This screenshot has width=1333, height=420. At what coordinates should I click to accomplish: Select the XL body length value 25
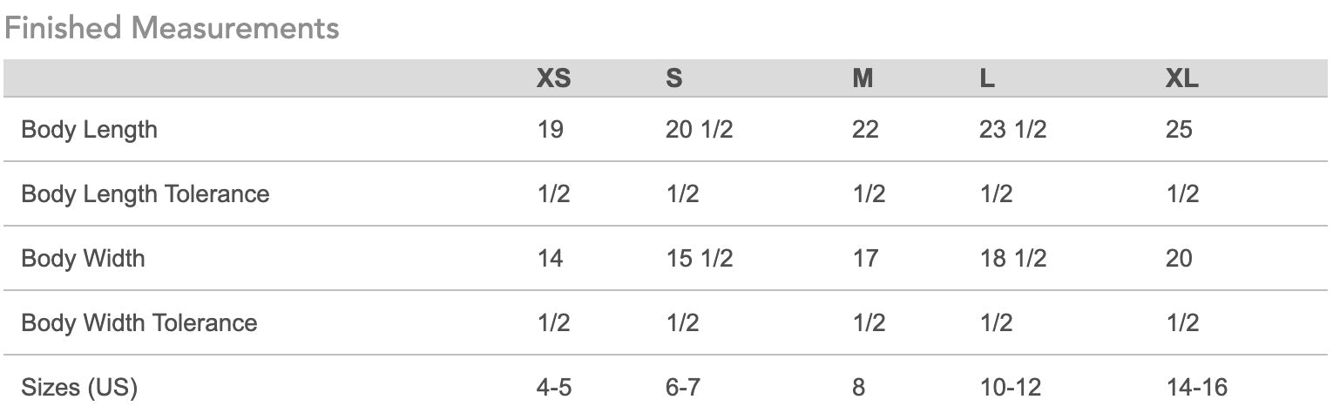click(1179, 130)
